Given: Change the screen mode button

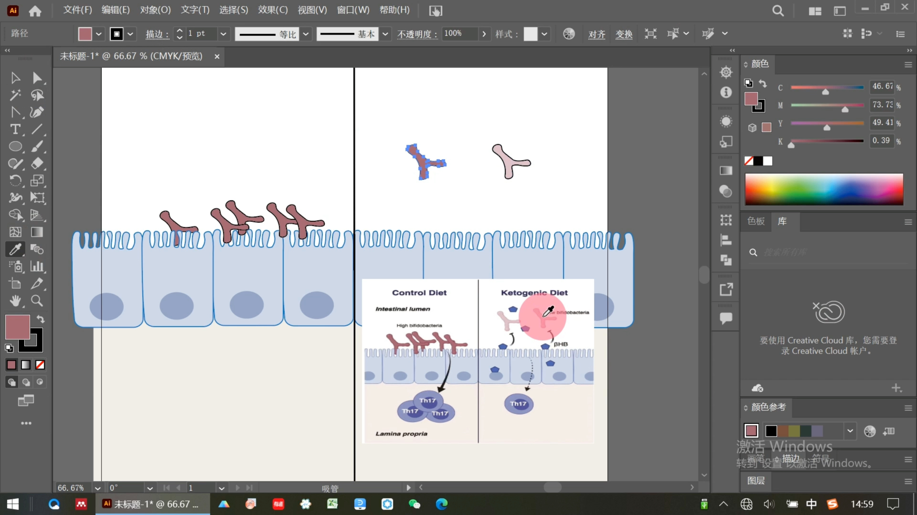Looking at the screenshot, I should coord(26,401).
